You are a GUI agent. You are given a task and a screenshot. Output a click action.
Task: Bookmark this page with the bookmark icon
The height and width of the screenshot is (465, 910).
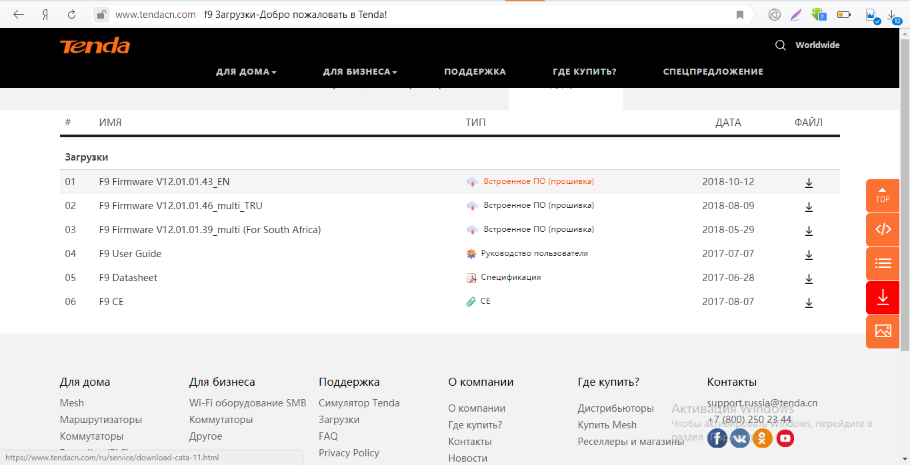pos(740,15)
